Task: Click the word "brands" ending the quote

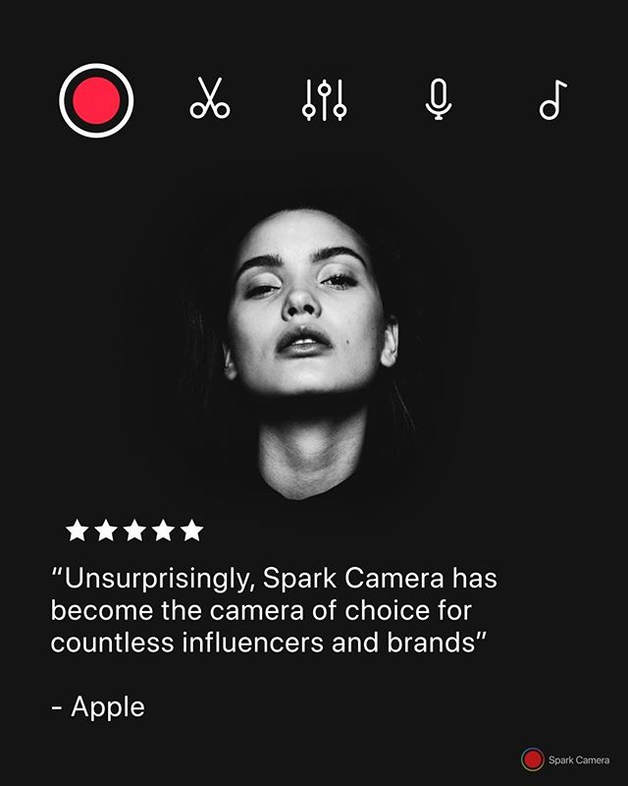Action: (431, 643)
